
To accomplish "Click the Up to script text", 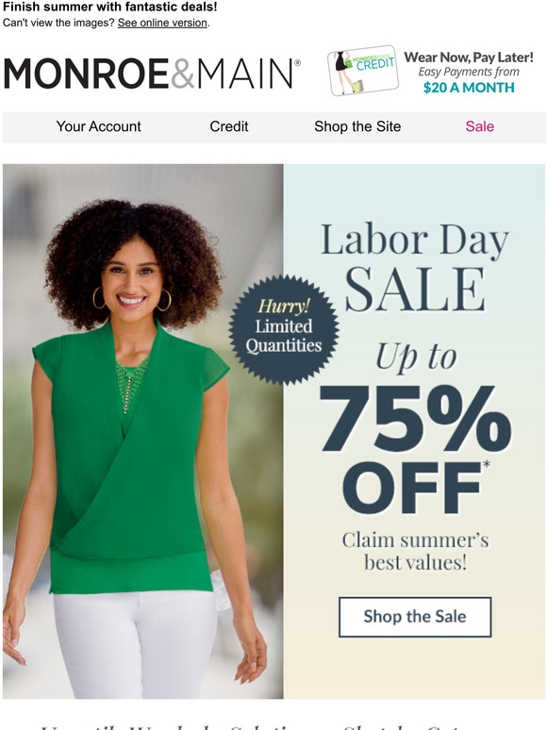I will point(416,357).
